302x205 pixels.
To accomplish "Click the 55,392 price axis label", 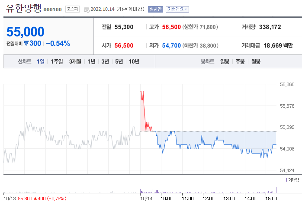I will coord(287,127).
